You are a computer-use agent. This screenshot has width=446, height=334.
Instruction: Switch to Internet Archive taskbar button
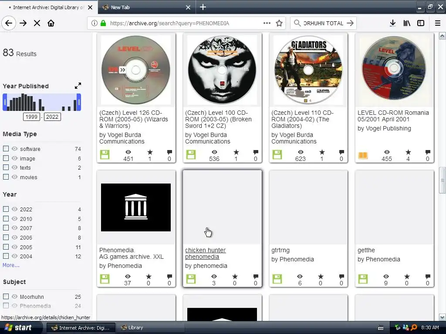tap(81, 328)
